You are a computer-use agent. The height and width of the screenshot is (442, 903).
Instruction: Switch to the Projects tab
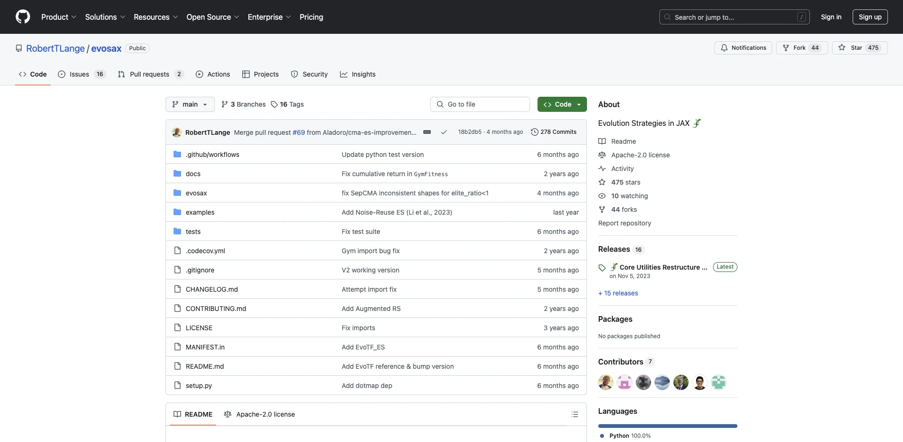(x=261, y=74)
